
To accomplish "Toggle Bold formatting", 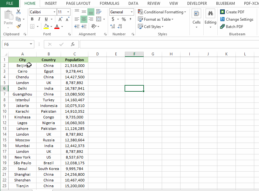I will (32, 19).
